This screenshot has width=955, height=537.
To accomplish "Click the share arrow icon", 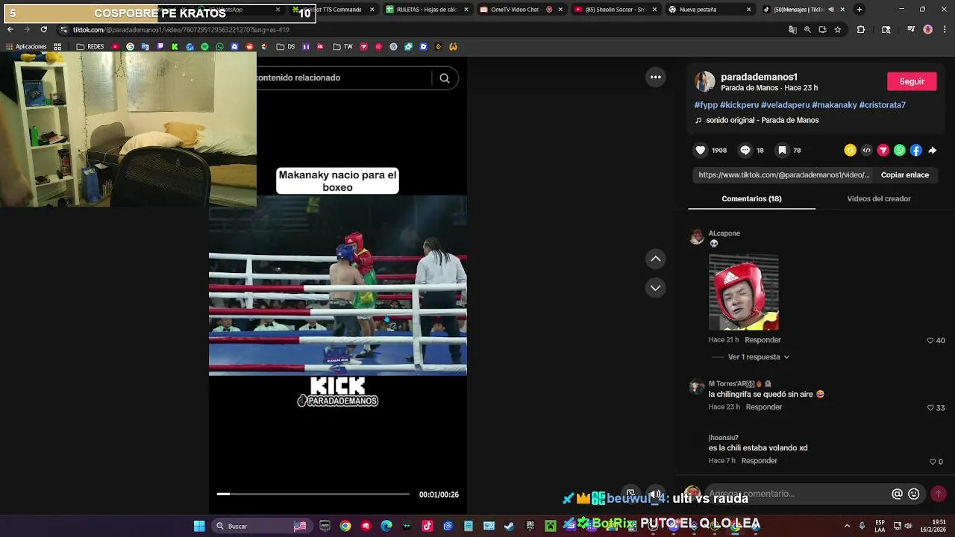I will point(933,150).
